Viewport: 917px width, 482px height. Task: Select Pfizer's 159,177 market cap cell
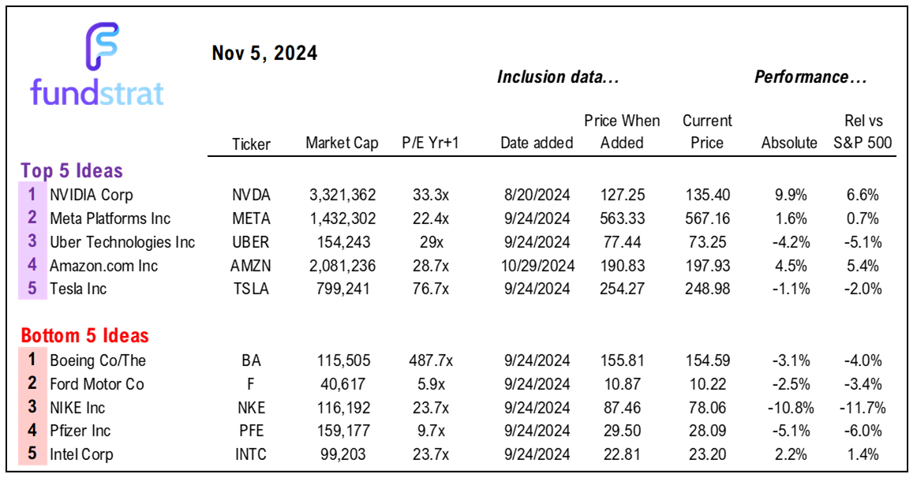click(x=343, y=431)
